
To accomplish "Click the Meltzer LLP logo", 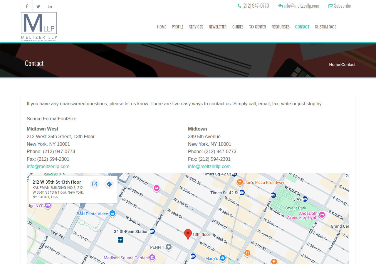I will (x=39, y=27).
